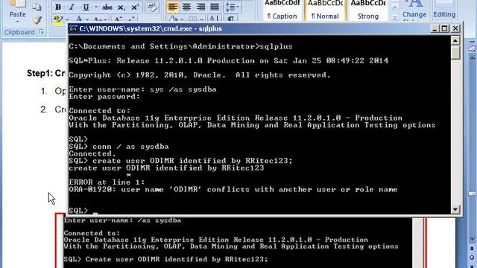This screenshot has height=268, width=477.
Task: Toggle Superscript formatting
Action: [x=134, y=7]
